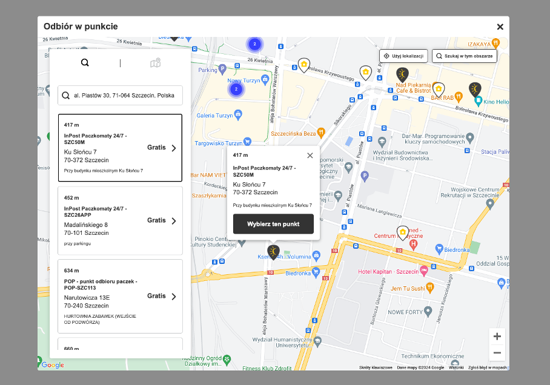Click Wojskowe Centrum Rekrutacji marker
Screen dimensions: 550x385
(x=490, y=204)
